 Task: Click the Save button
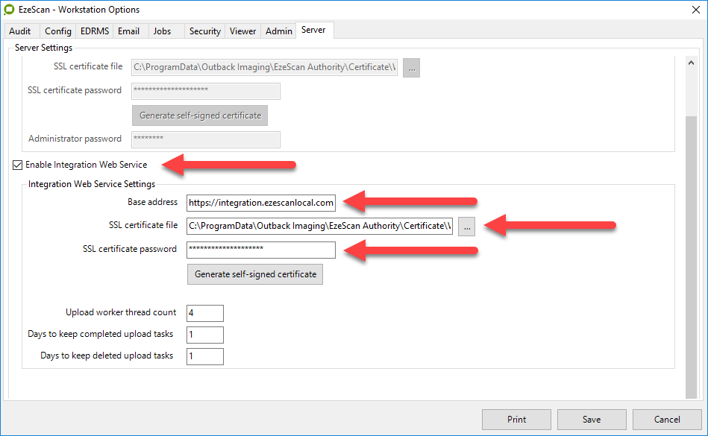tap(592, 419)
